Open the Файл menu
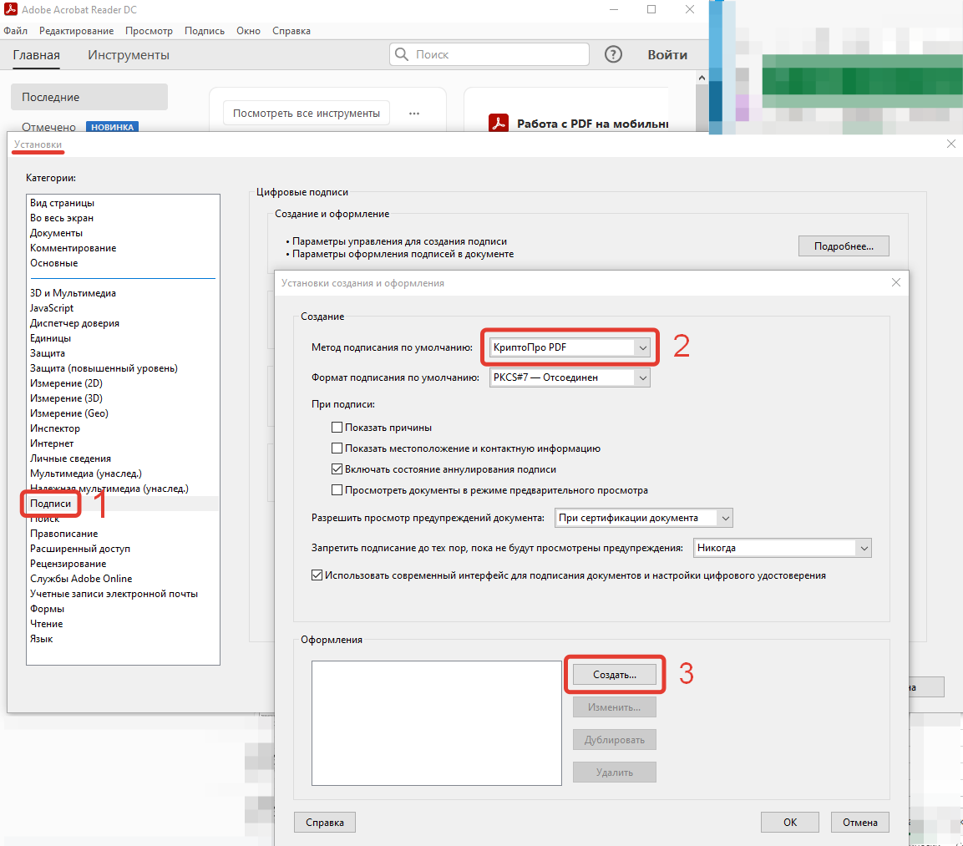This screenshot has width=963, height=846. 15,31
